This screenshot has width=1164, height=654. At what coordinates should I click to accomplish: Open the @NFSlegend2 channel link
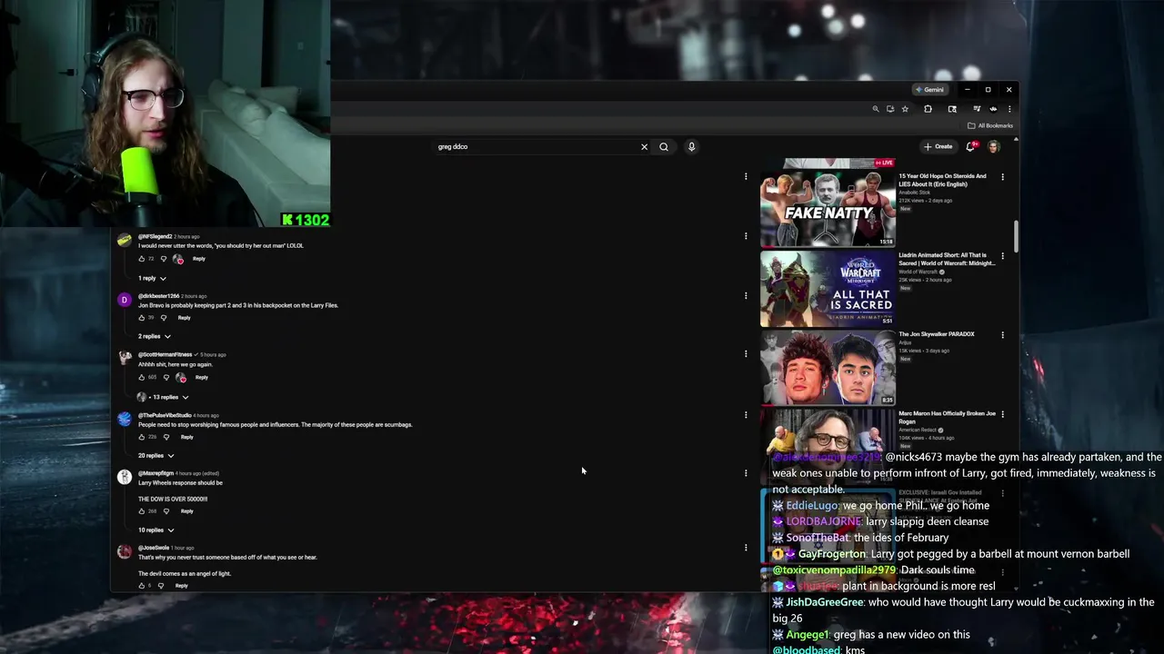pos(155,236)
